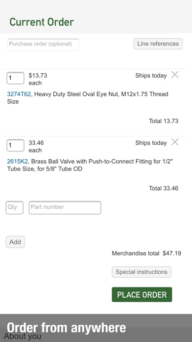192x342 pixels.
Task: Click the Current Order heading
Action: pos(42,22)
